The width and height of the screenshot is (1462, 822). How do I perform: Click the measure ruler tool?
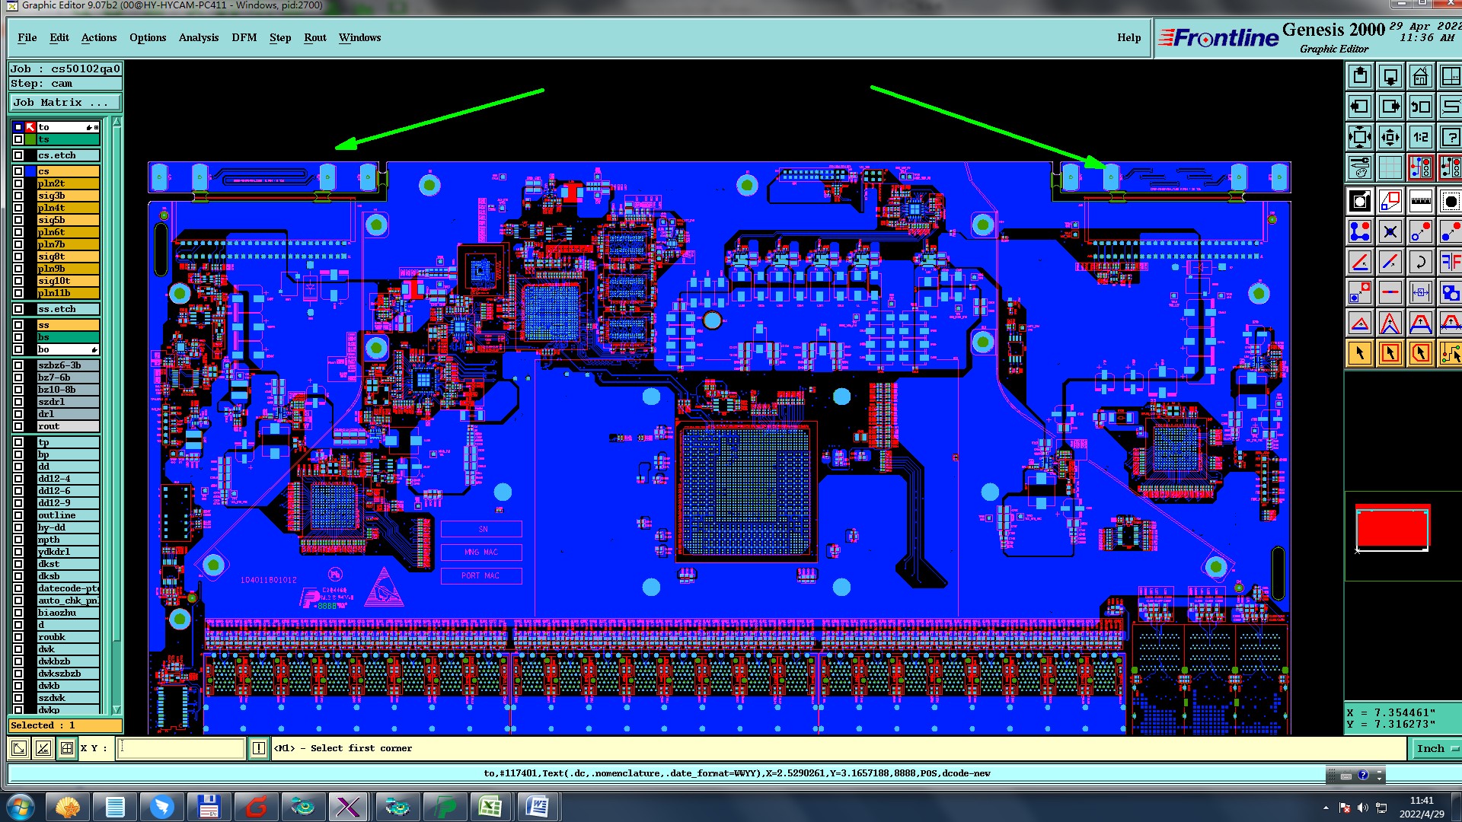1420,202
